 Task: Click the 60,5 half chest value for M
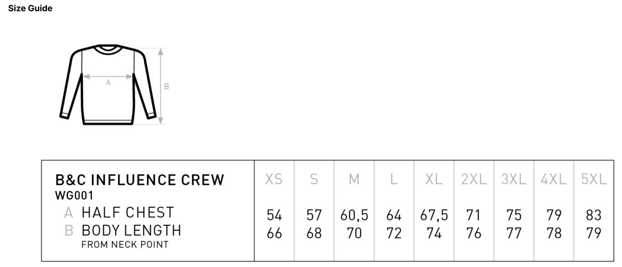(354, 216)
